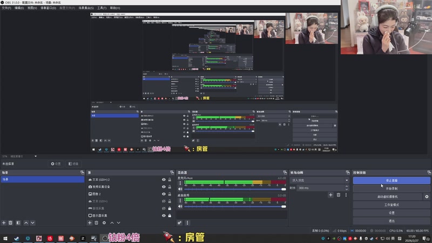Add a new source with plus icon in 源 panel

click(90, 222)
